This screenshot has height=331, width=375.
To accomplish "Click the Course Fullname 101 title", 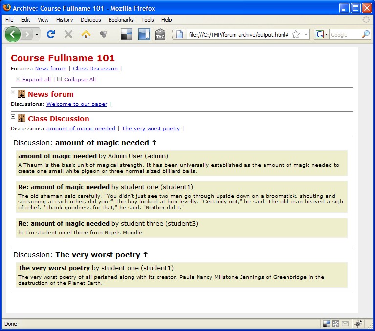I will point(63,58).
